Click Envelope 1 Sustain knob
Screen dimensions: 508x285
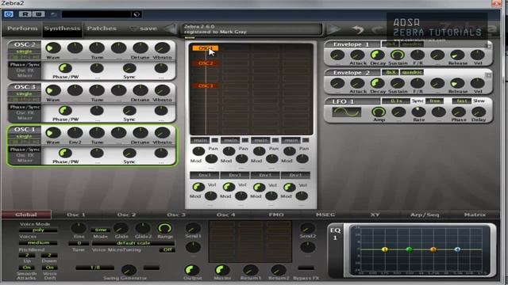[397, 55]
